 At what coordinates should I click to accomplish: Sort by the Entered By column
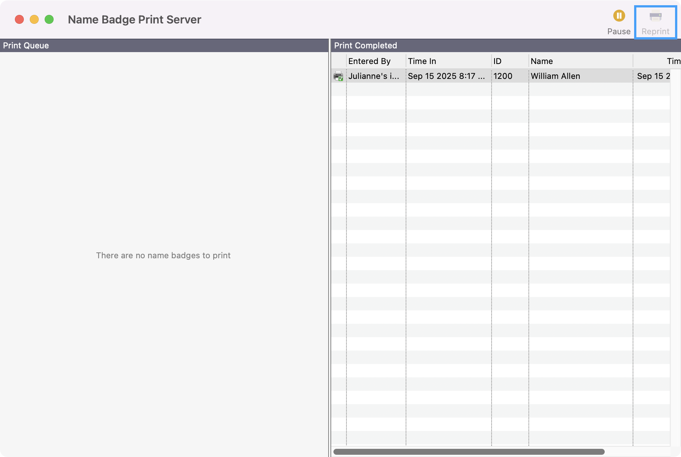[375, 61]
